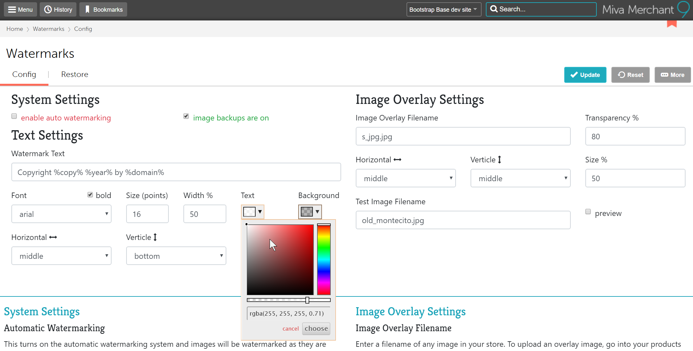Open text Verticle dropdown showing bottom

click(x=176, y=256)
